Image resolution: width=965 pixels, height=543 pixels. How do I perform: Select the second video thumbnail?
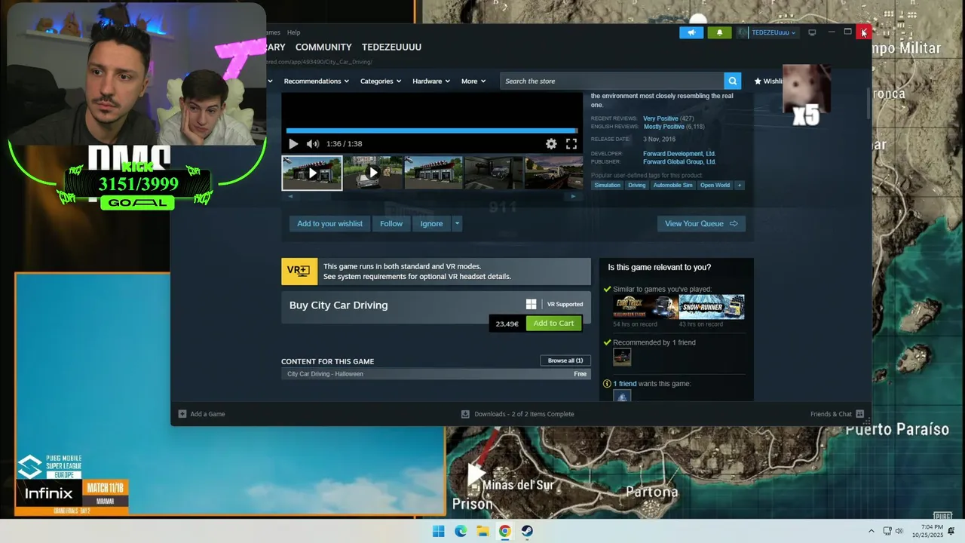tap(372, 173)
